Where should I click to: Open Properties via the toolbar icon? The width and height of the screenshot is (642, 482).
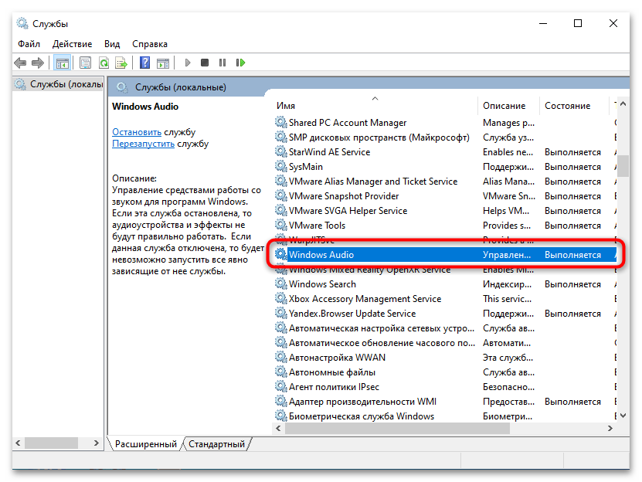click(85, 63)
